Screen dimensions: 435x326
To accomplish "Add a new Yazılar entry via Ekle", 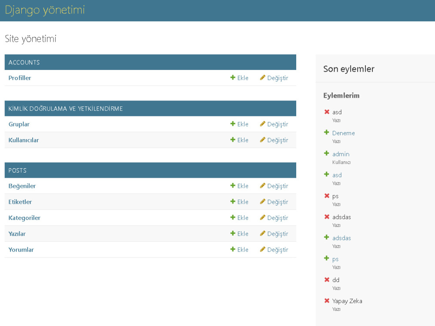I will click(239, 234).
